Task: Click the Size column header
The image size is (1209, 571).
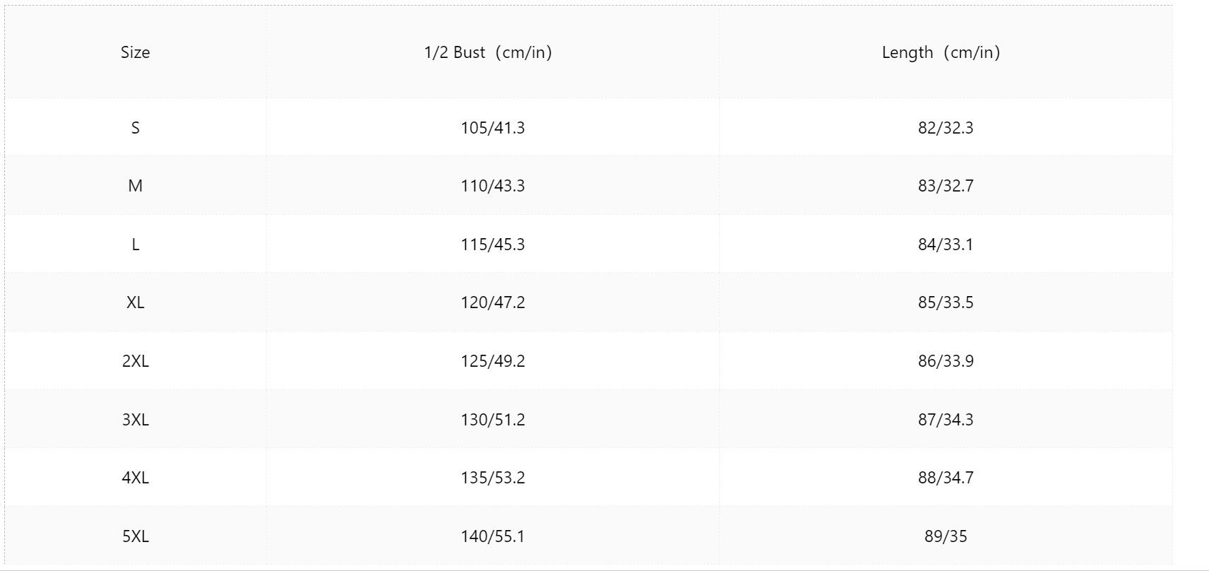Action: (x=135, y=52)
